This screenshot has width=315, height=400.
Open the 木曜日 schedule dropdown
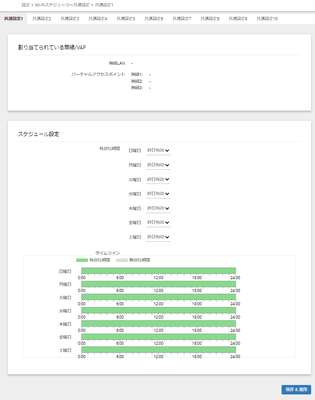click(x=158, y=208)
